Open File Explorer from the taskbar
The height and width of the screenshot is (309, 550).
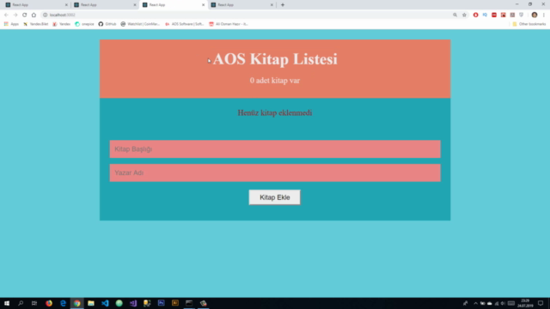(x=91, y=303)
